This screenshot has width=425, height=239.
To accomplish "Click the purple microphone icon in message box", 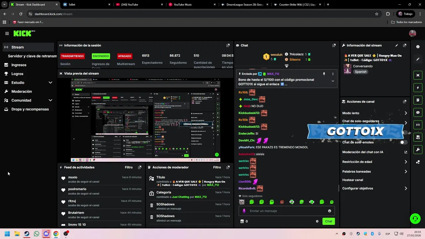I will 244,211.
